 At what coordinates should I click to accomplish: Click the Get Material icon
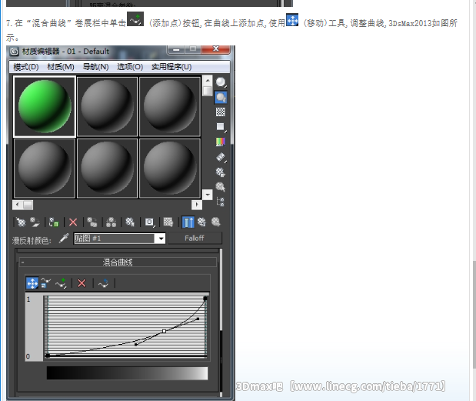tap(21, 222)
